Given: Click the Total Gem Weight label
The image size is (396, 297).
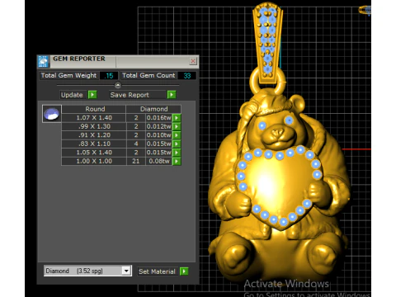Looking at the screenshot, I should [x=68, y=76].
